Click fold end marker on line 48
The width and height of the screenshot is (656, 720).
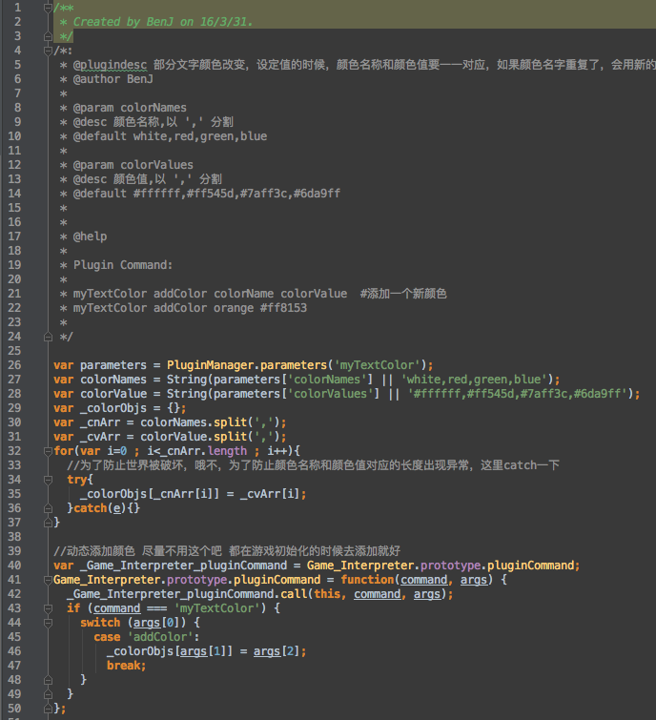[x=48, y=680]
